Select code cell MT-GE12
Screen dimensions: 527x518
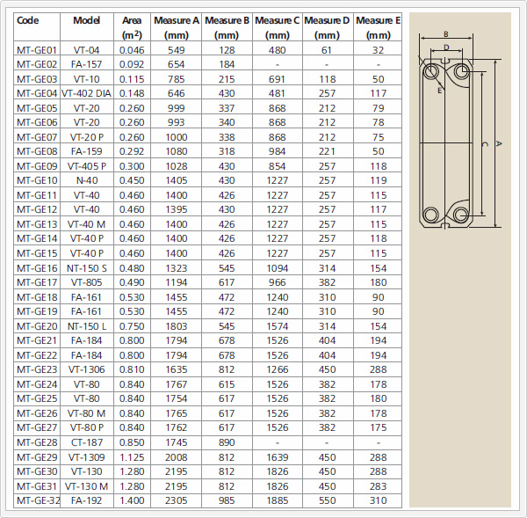(x=37, y=209)
